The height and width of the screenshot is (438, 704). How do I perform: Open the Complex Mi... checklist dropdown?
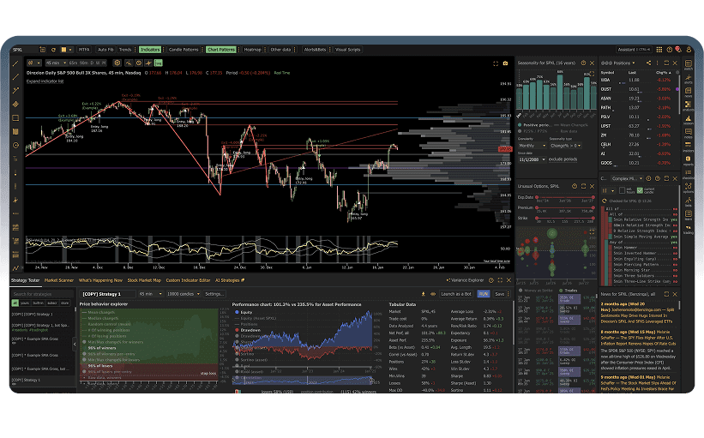[627, 178]
